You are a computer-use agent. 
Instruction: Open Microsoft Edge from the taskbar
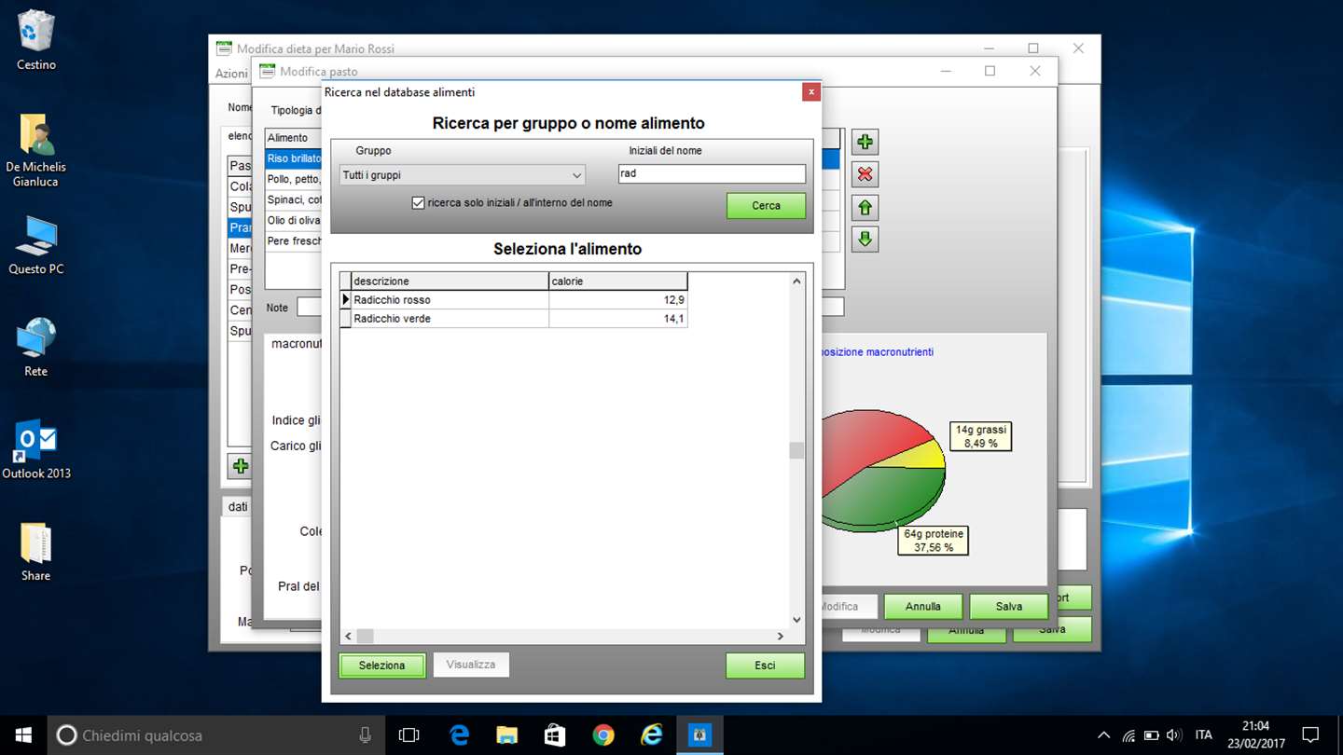tap(460, 735)
